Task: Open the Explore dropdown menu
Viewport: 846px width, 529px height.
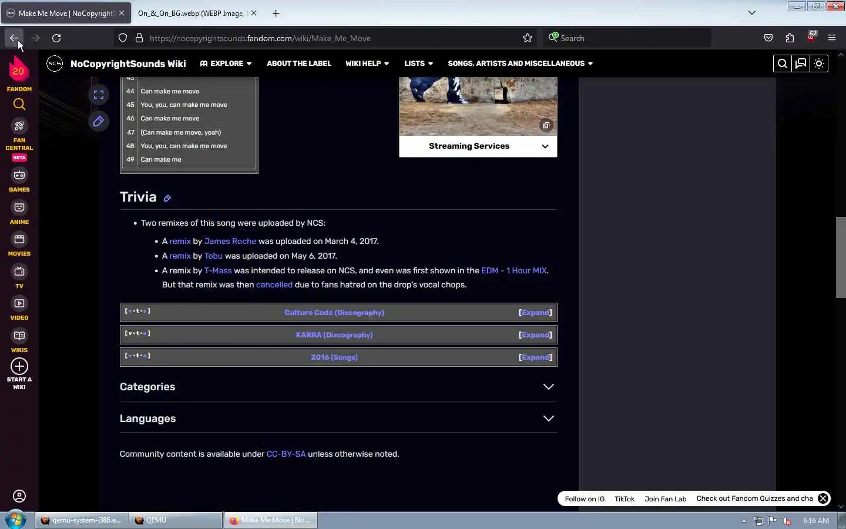Action: point(226,63)
